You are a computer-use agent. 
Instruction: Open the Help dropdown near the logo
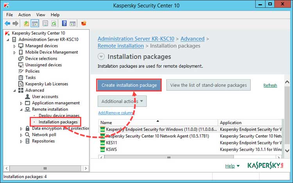coord(232,166)
